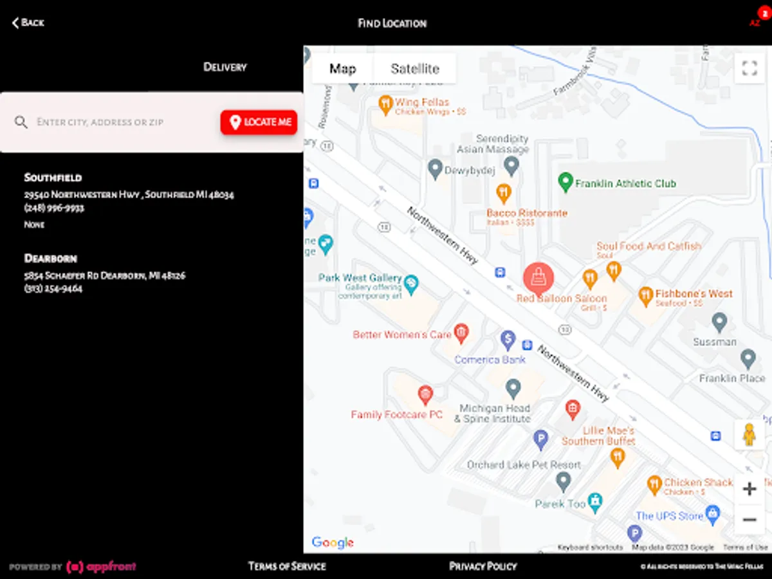The image size is (772, 579).
Task: Click the Dewybydej pin
Action: pyautogui.click(x=435, y=169)
